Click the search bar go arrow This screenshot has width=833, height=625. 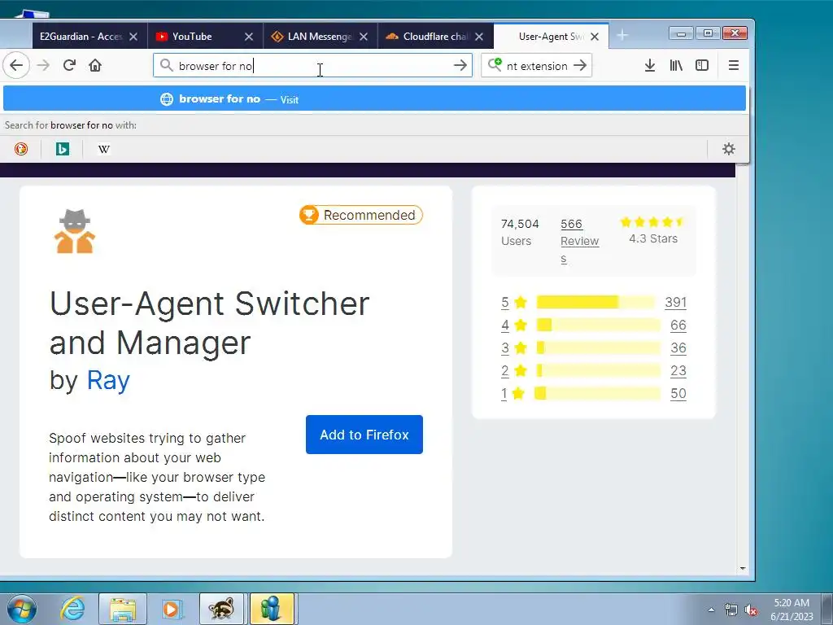(580, 65)
